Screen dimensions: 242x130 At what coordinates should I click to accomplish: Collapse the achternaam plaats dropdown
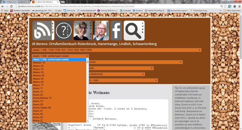pyautogui.click(x=60, y=56)
